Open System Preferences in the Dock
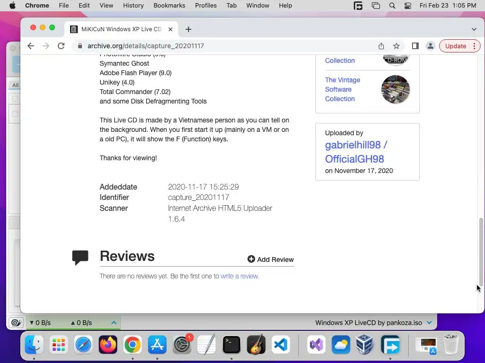 pyautogui.click(x=182, y=345)
